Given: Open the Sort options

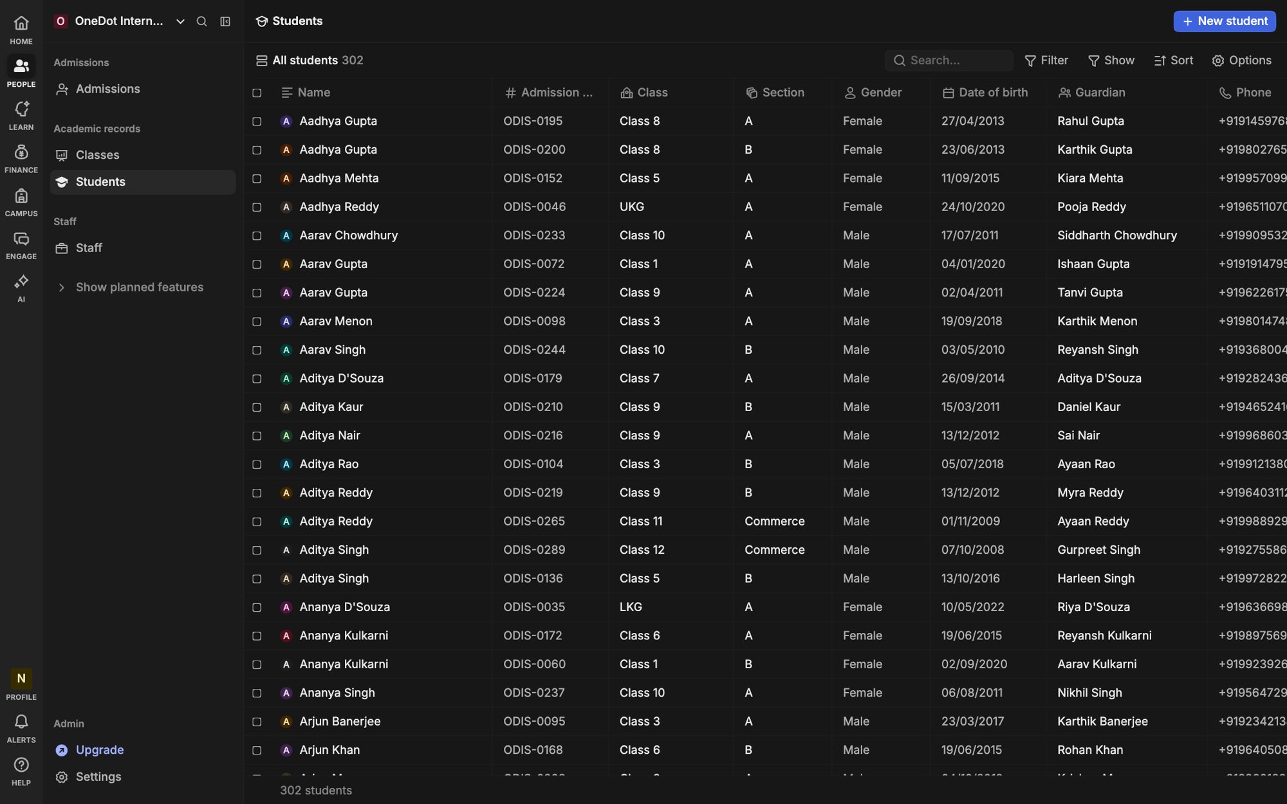Looking at the screenshot, I should 1174,60.
